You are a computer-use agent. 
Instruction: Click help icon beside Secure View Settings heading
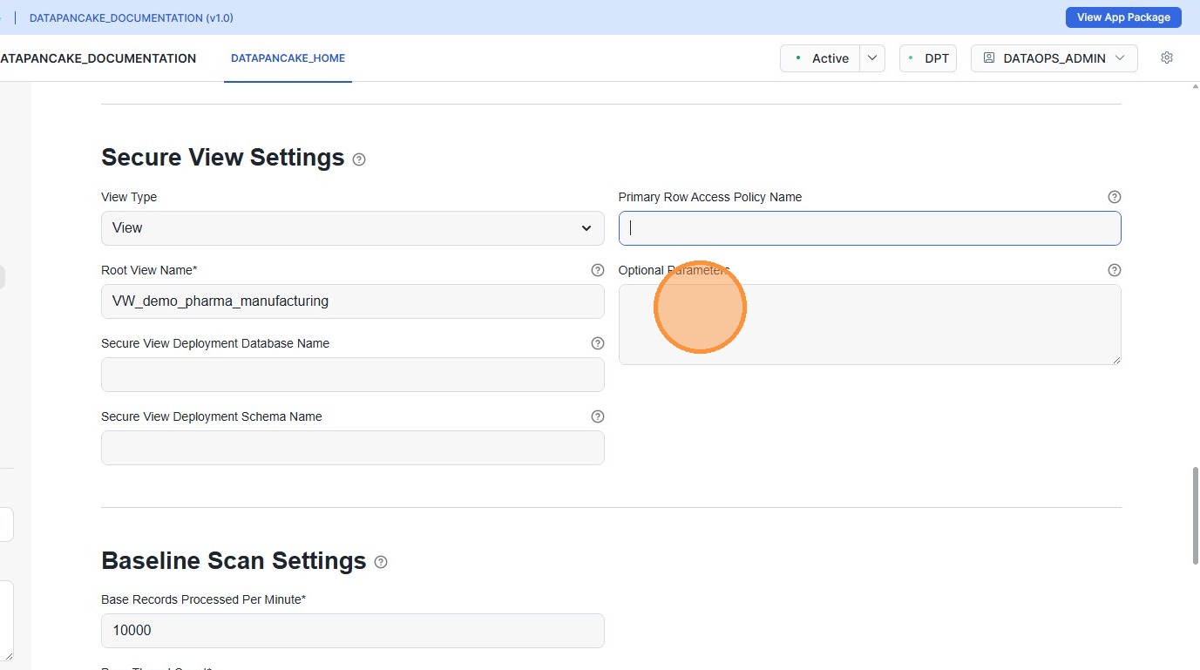359,159
